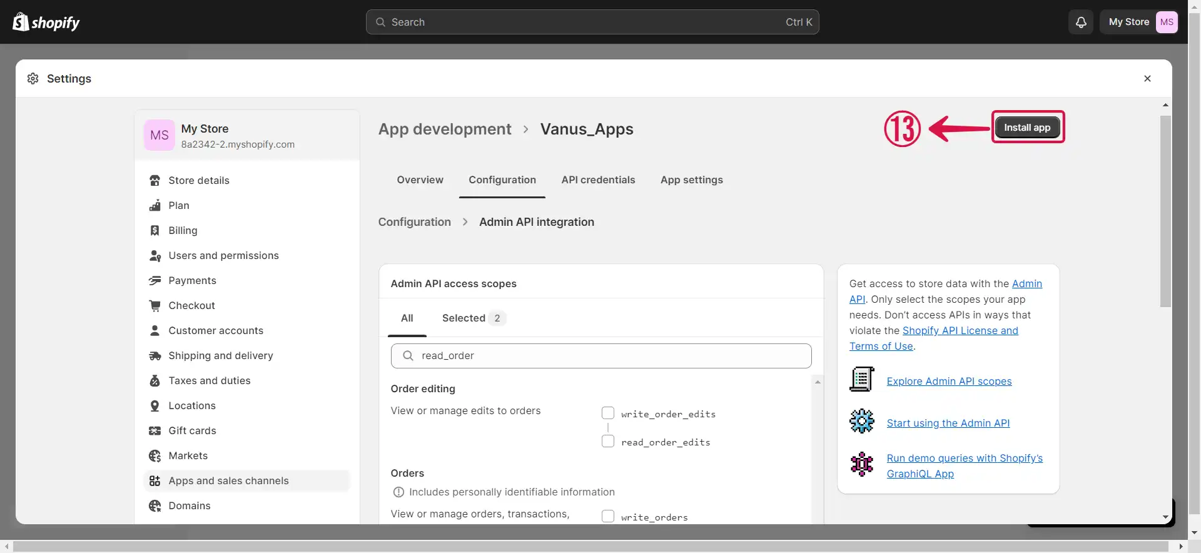Click the Plan icon in sidebar
1201x553 pixels.
point(155,205)
